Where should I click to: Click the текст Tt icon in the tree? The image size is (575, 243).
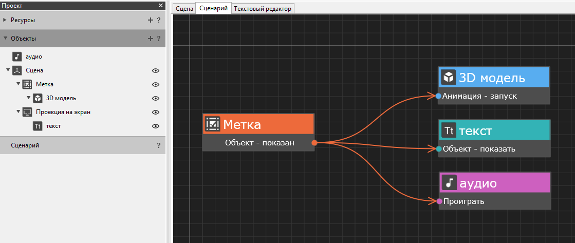pos(38,126)
